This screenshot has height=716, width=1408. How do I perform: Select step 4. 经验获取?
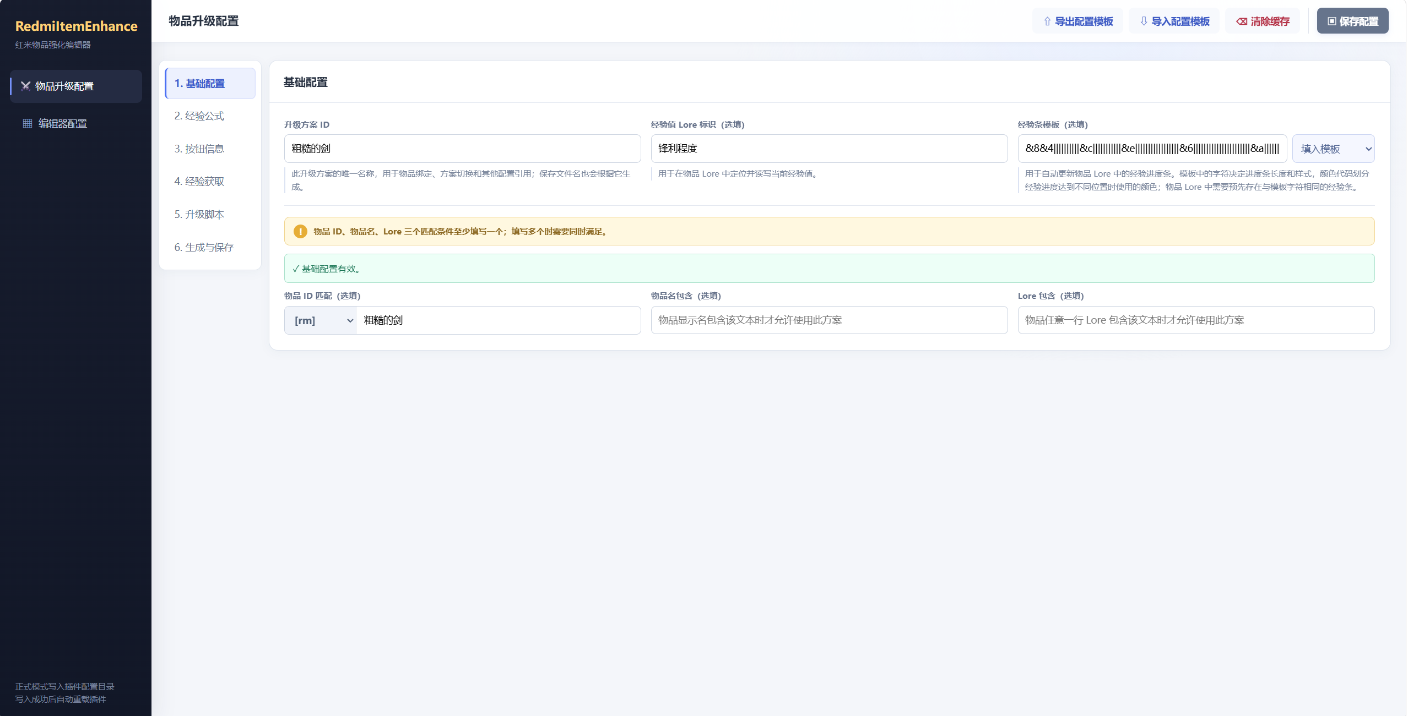click(x=210, y=182)
